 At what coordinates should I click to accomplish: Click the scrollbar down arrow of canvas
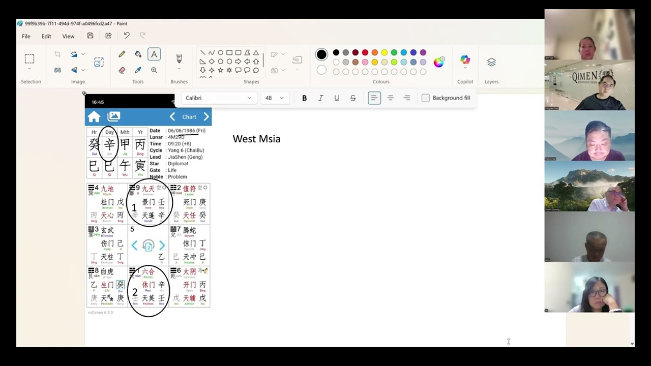click(x=632, y=344)
